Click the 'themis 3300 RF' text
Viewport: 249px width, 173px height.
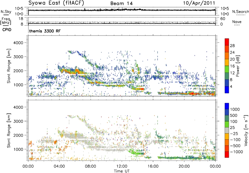pos(45,31)
